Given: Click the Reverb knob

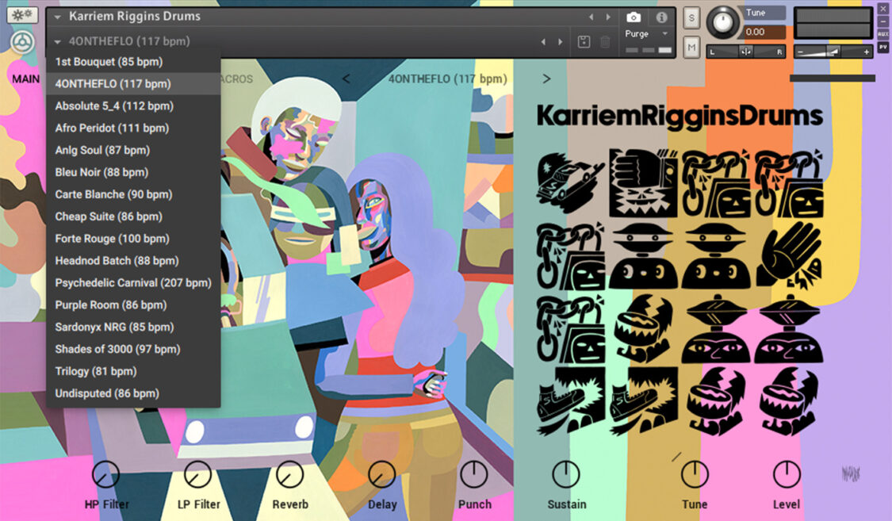Looking at the screenshot, I should coord(289,475).
